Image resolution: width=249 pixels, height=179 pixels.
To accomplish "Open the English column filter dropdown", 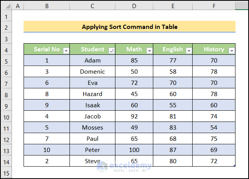I will click(x=189, y=51).
